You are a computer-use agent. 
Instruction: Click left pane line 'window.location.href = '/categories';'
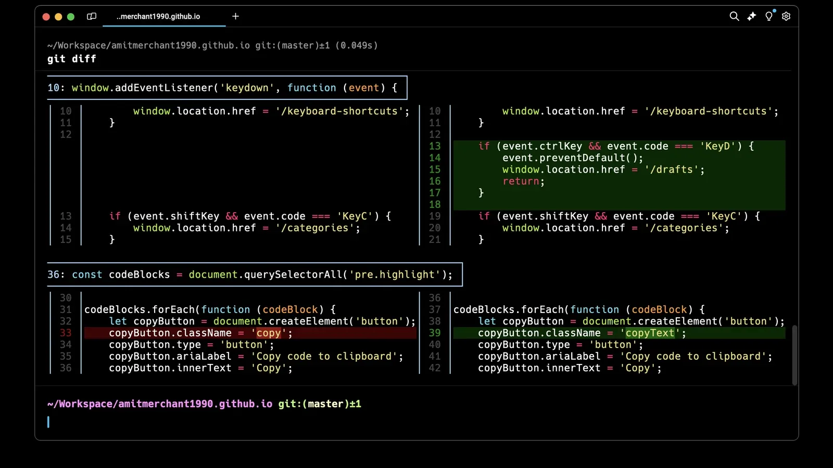(x=246, y=228)
